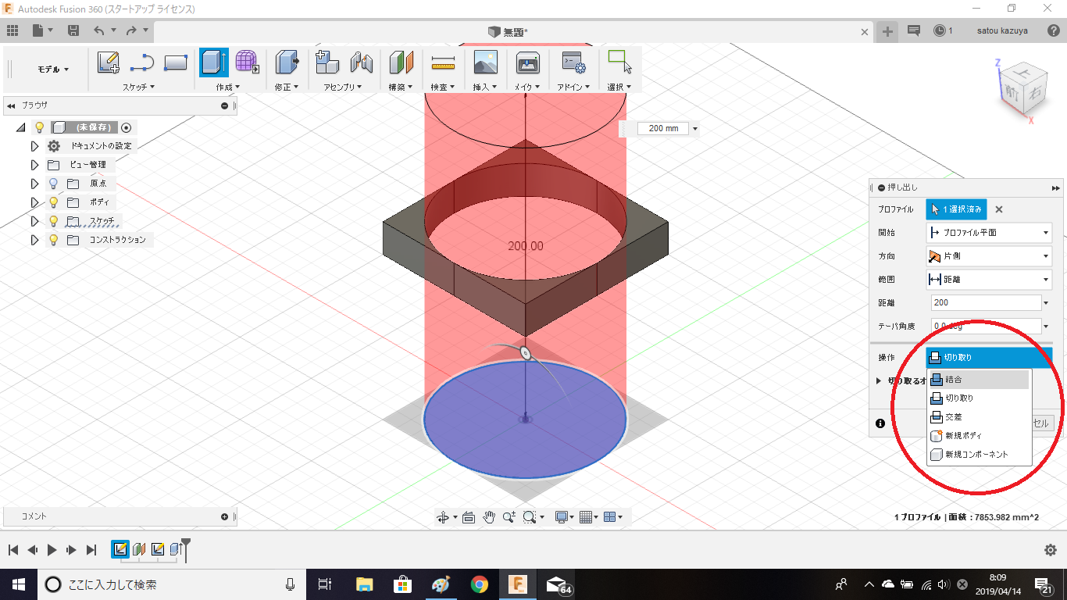Toggle visibility bulb of ボディ folder
Screen dimensions: 1067x600
54,202
